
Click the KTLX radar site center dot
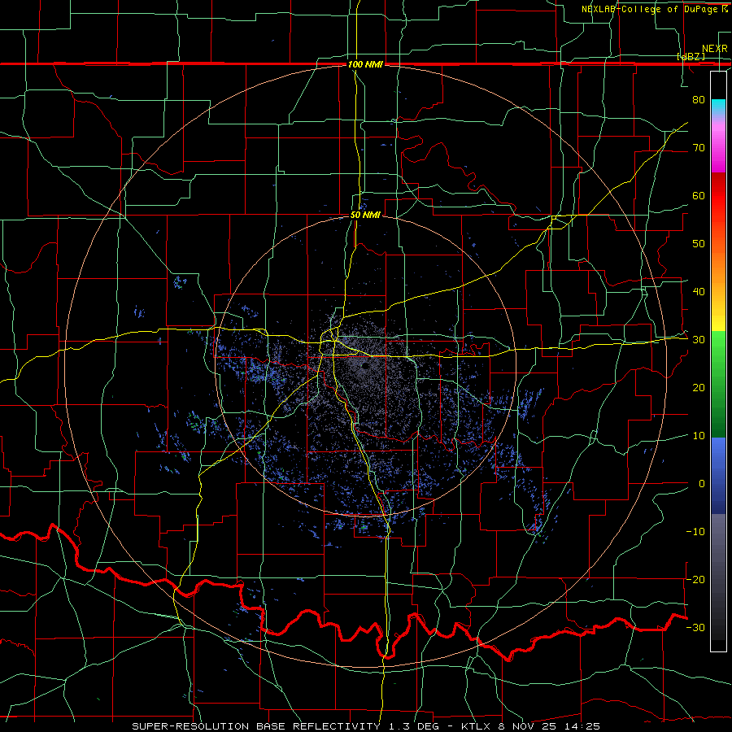coord(365,367)
